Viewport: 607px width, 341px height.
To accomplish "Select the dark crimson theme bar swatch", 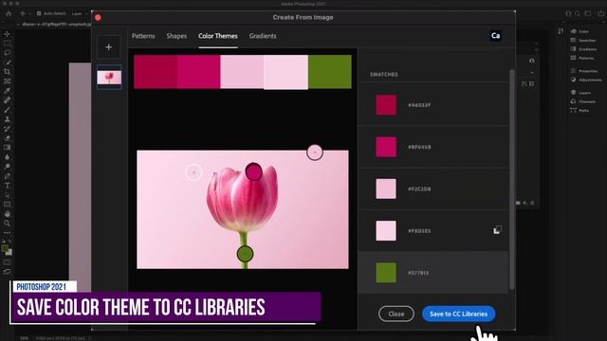I will pos(156,72).
